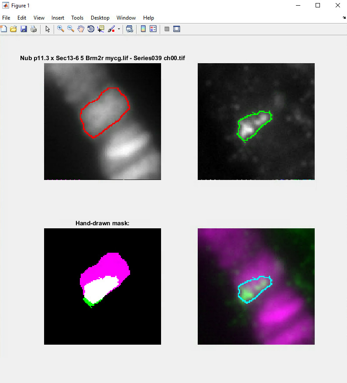Viewport: 347px width, 383px height.
Task: Open the Edit menu
Action: pos(22,18)
